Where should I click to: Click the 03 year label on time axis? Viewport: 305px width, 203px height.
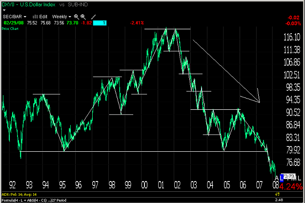pos(194,185)
